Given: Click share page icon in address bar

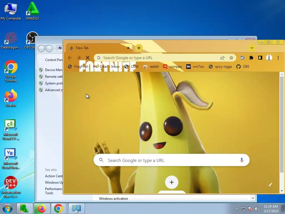Looking at the screenshot, I should tap(222, 58).
